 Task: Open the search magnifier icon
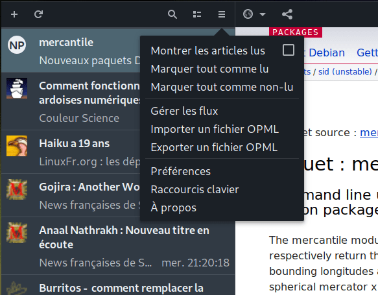[172, 14]
